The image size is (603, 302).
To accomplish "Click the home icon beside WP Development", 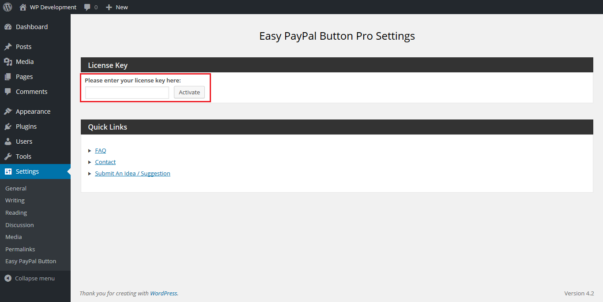I will 23,7.
